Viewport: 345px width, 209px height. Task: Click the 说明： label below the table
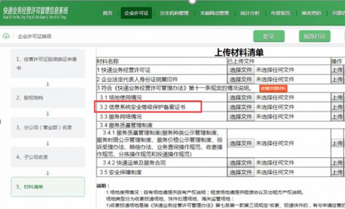click(103, 186)
